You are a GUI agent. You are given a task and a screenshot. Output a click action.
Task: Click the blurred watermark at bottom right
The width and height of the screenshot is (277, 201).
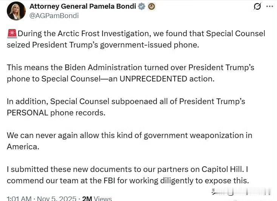(242, 192)
